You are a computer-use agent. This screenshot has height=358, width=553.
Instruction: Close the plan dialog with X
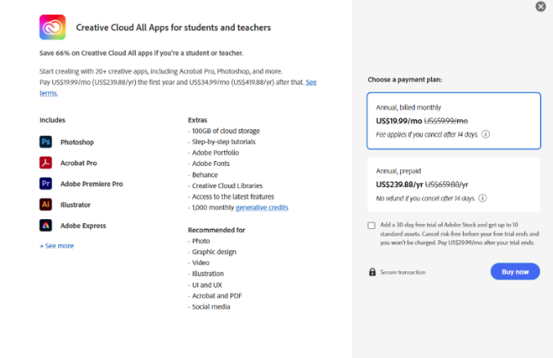pos(541,7)
